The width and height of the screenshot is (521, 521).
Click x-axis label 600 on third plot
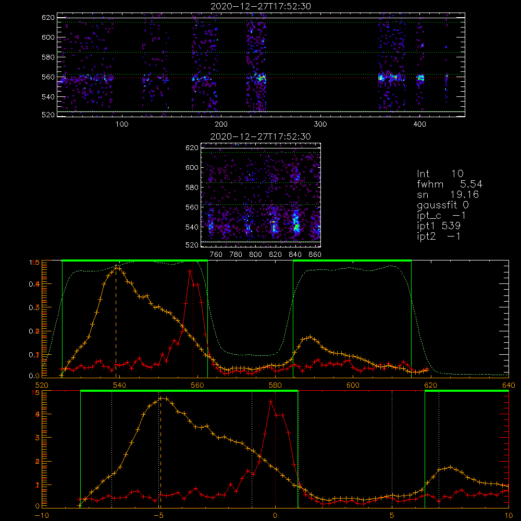(x=353, y=385)
